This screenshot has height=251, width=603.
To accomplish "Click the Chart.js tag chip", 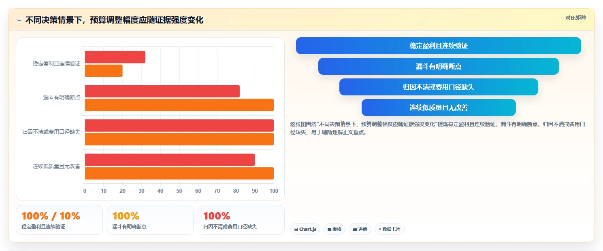I will (x=305, y=229).
